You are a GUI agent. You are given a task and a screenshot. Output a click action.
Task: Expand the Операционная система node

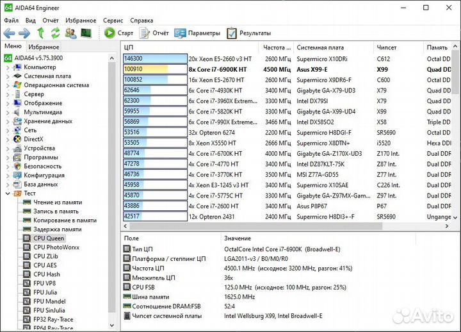(8, 85)
